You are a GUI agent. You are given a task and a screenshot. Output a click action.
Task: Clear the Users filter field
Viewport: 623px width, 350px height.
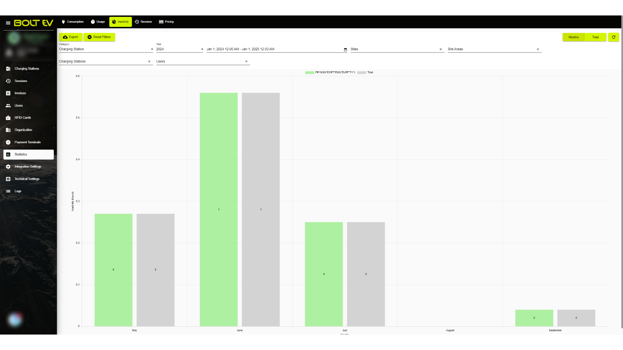tap(246, 61)
